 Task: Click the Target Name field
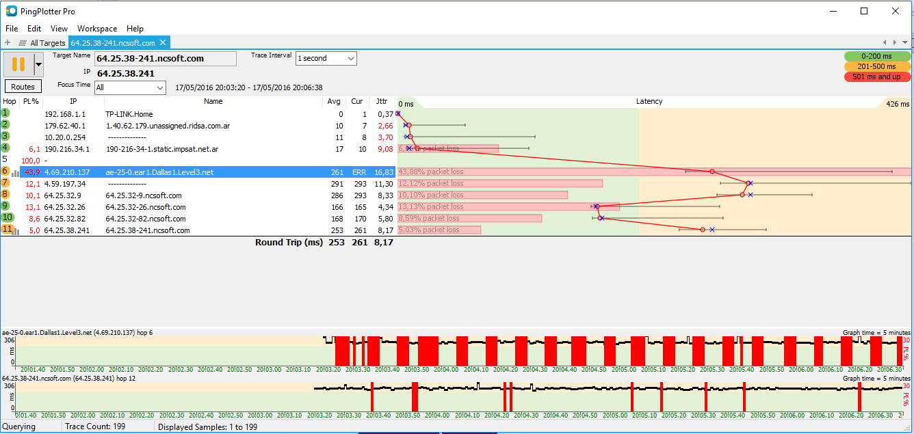(166, 59)
